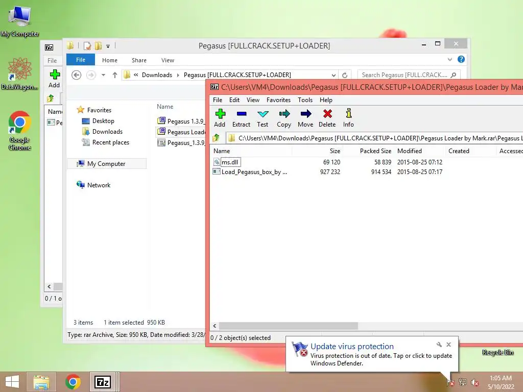Click the Test checkmark icon in 7-Zip
Screen dimensions: 523x392
[x=263, y=114]
